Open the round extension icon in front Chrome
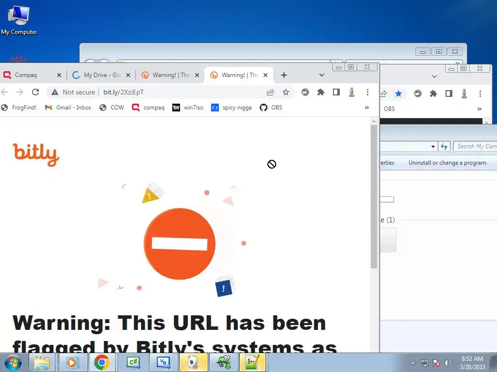 pyautogui.click(x=305, y=92)
